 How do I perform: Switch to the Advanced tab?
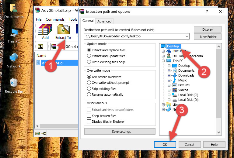(x=104, y=21)
